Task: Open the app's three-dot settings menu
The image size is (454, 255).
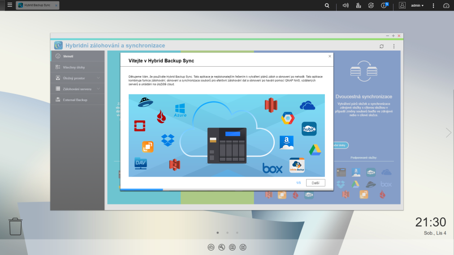Action: tap(394, 46)
